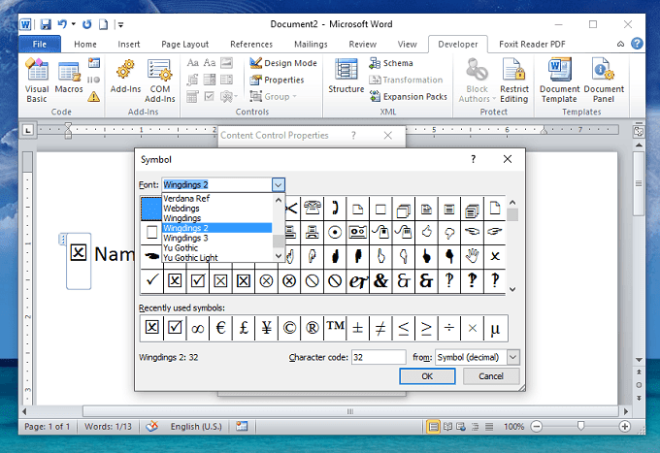The width and height of the screenshot is (660, 453).
Task: Expand the Font dropdown arrow
Action: pos(278,184)
